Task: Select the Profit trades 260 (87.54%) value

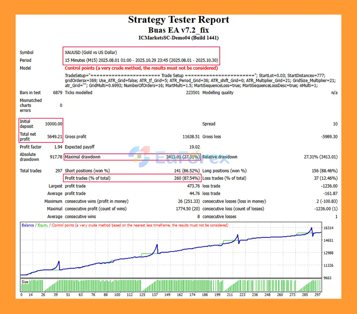Action: pyautogui.click(x=187, y=178)
